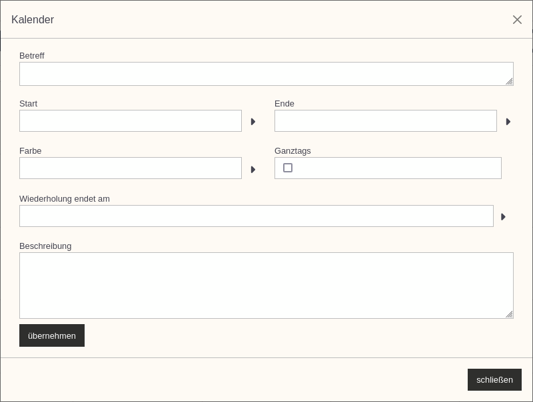Focus the Wiederholung endet am field
The image size is (533, 402).
tap(257, 216)
